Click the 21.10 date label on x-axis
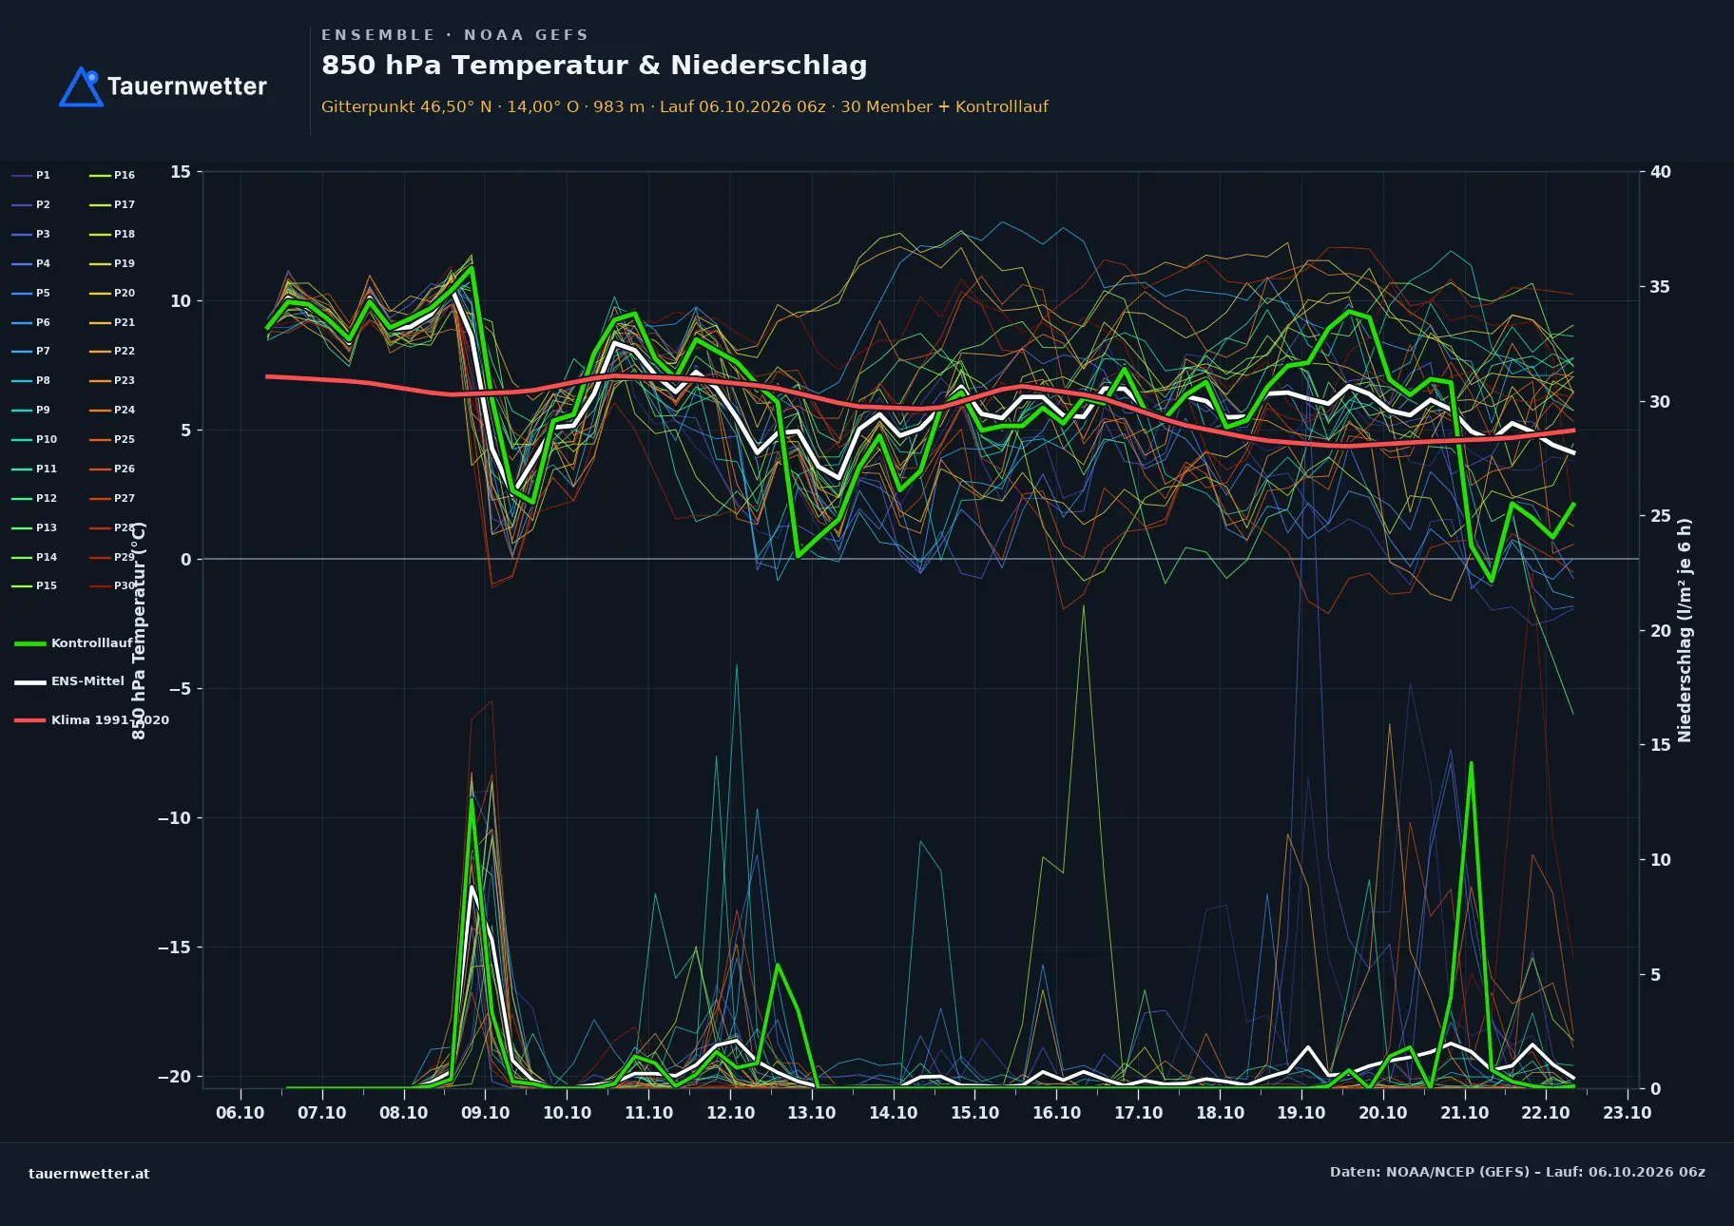Image resolution: width=1734 pixels, height=1226 pixels. click(1464, 1113)
